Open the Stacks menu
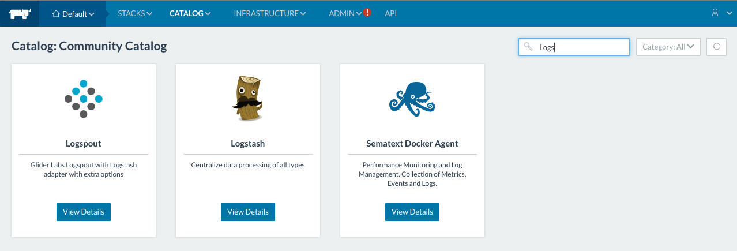The width and height of the screenshot is (737, 251). point(135,13)
